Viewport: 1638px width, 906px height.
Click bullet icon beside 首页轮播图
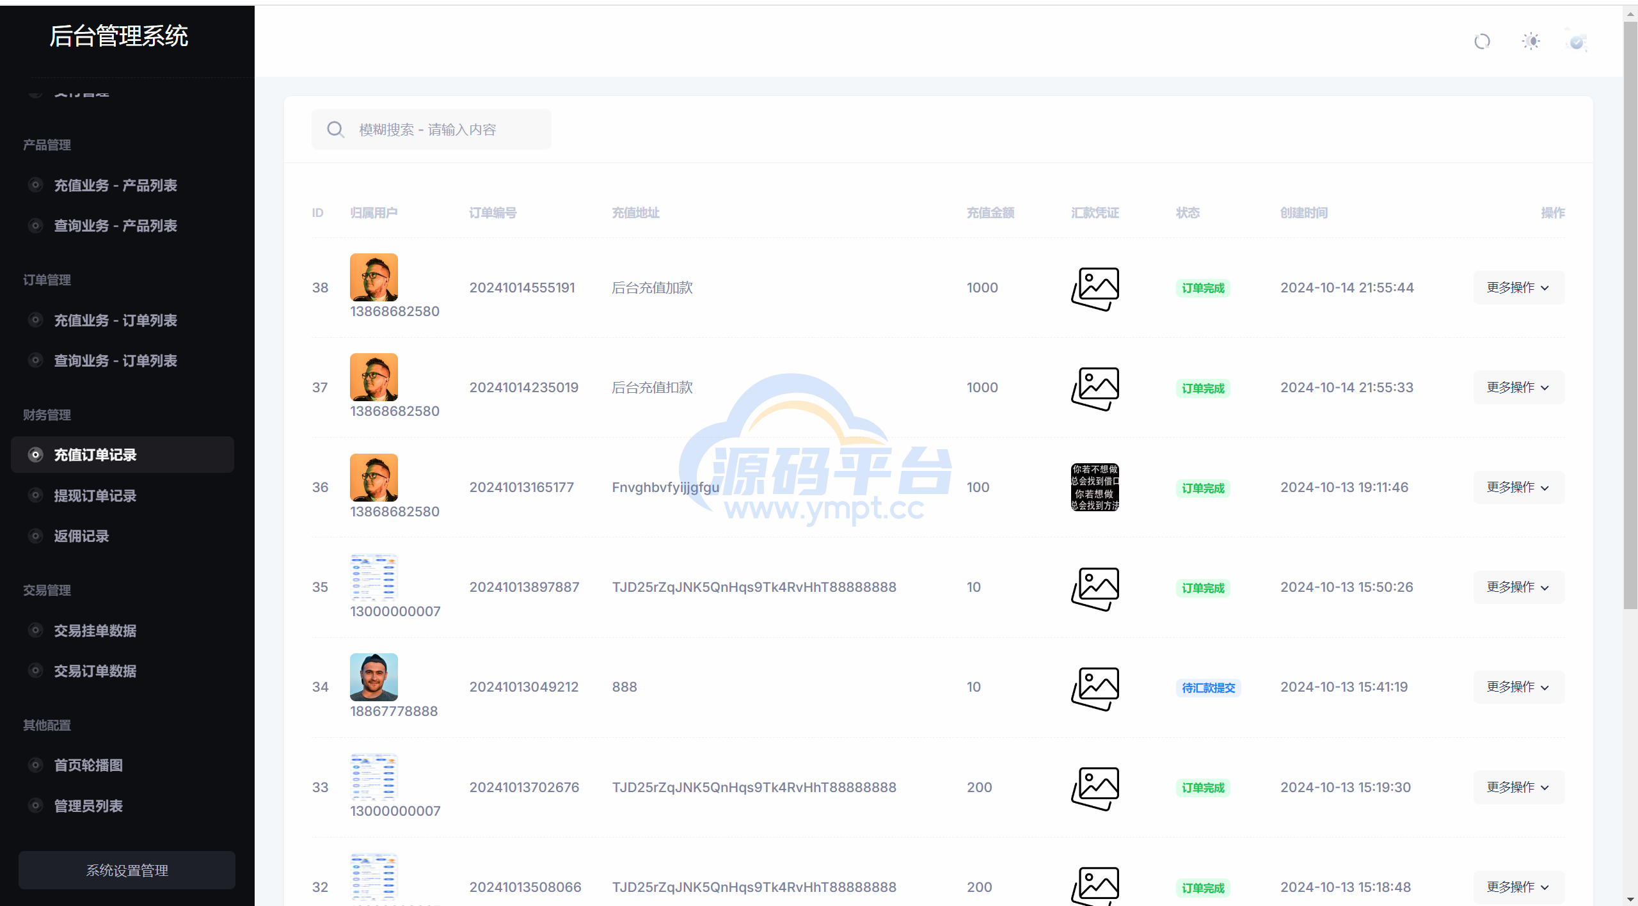pos(36,765)
